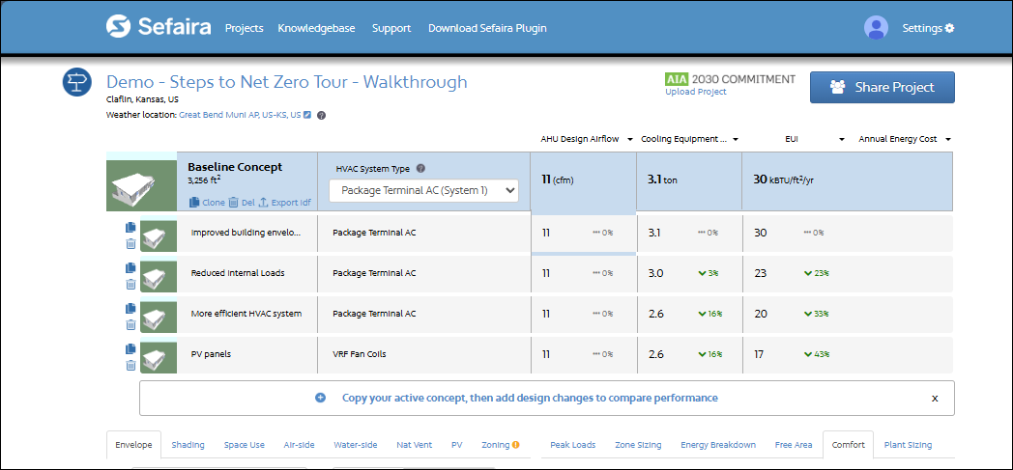Image resolution: width=1013 pixels, height=470 pixels.
Task: Click Copy your active concept link
Action: (530, 398)
